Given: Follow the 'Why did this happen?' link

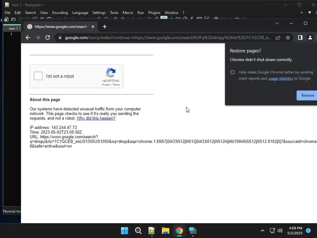Looking at the screenshot, I should 96,118.
